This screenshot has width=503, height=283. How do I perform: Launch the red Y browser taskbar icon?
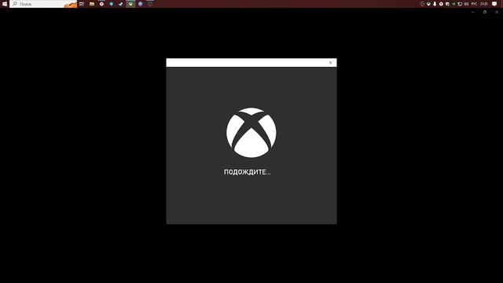pos(101,4)
